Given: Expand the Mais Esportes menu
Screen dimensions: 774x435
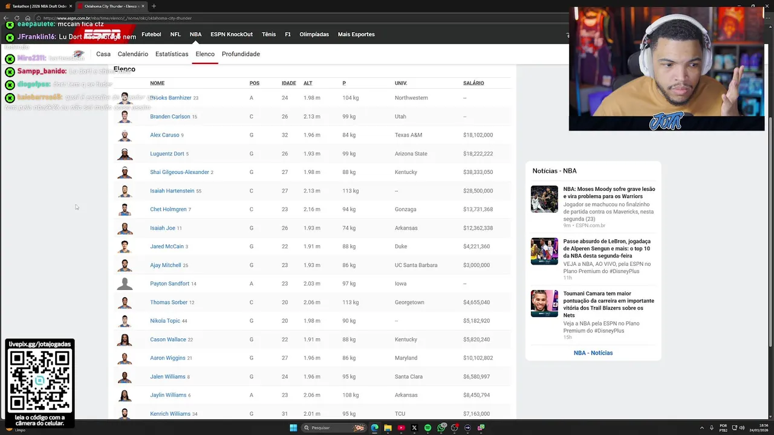Looking at the screenshot, I should pos(356,34).
